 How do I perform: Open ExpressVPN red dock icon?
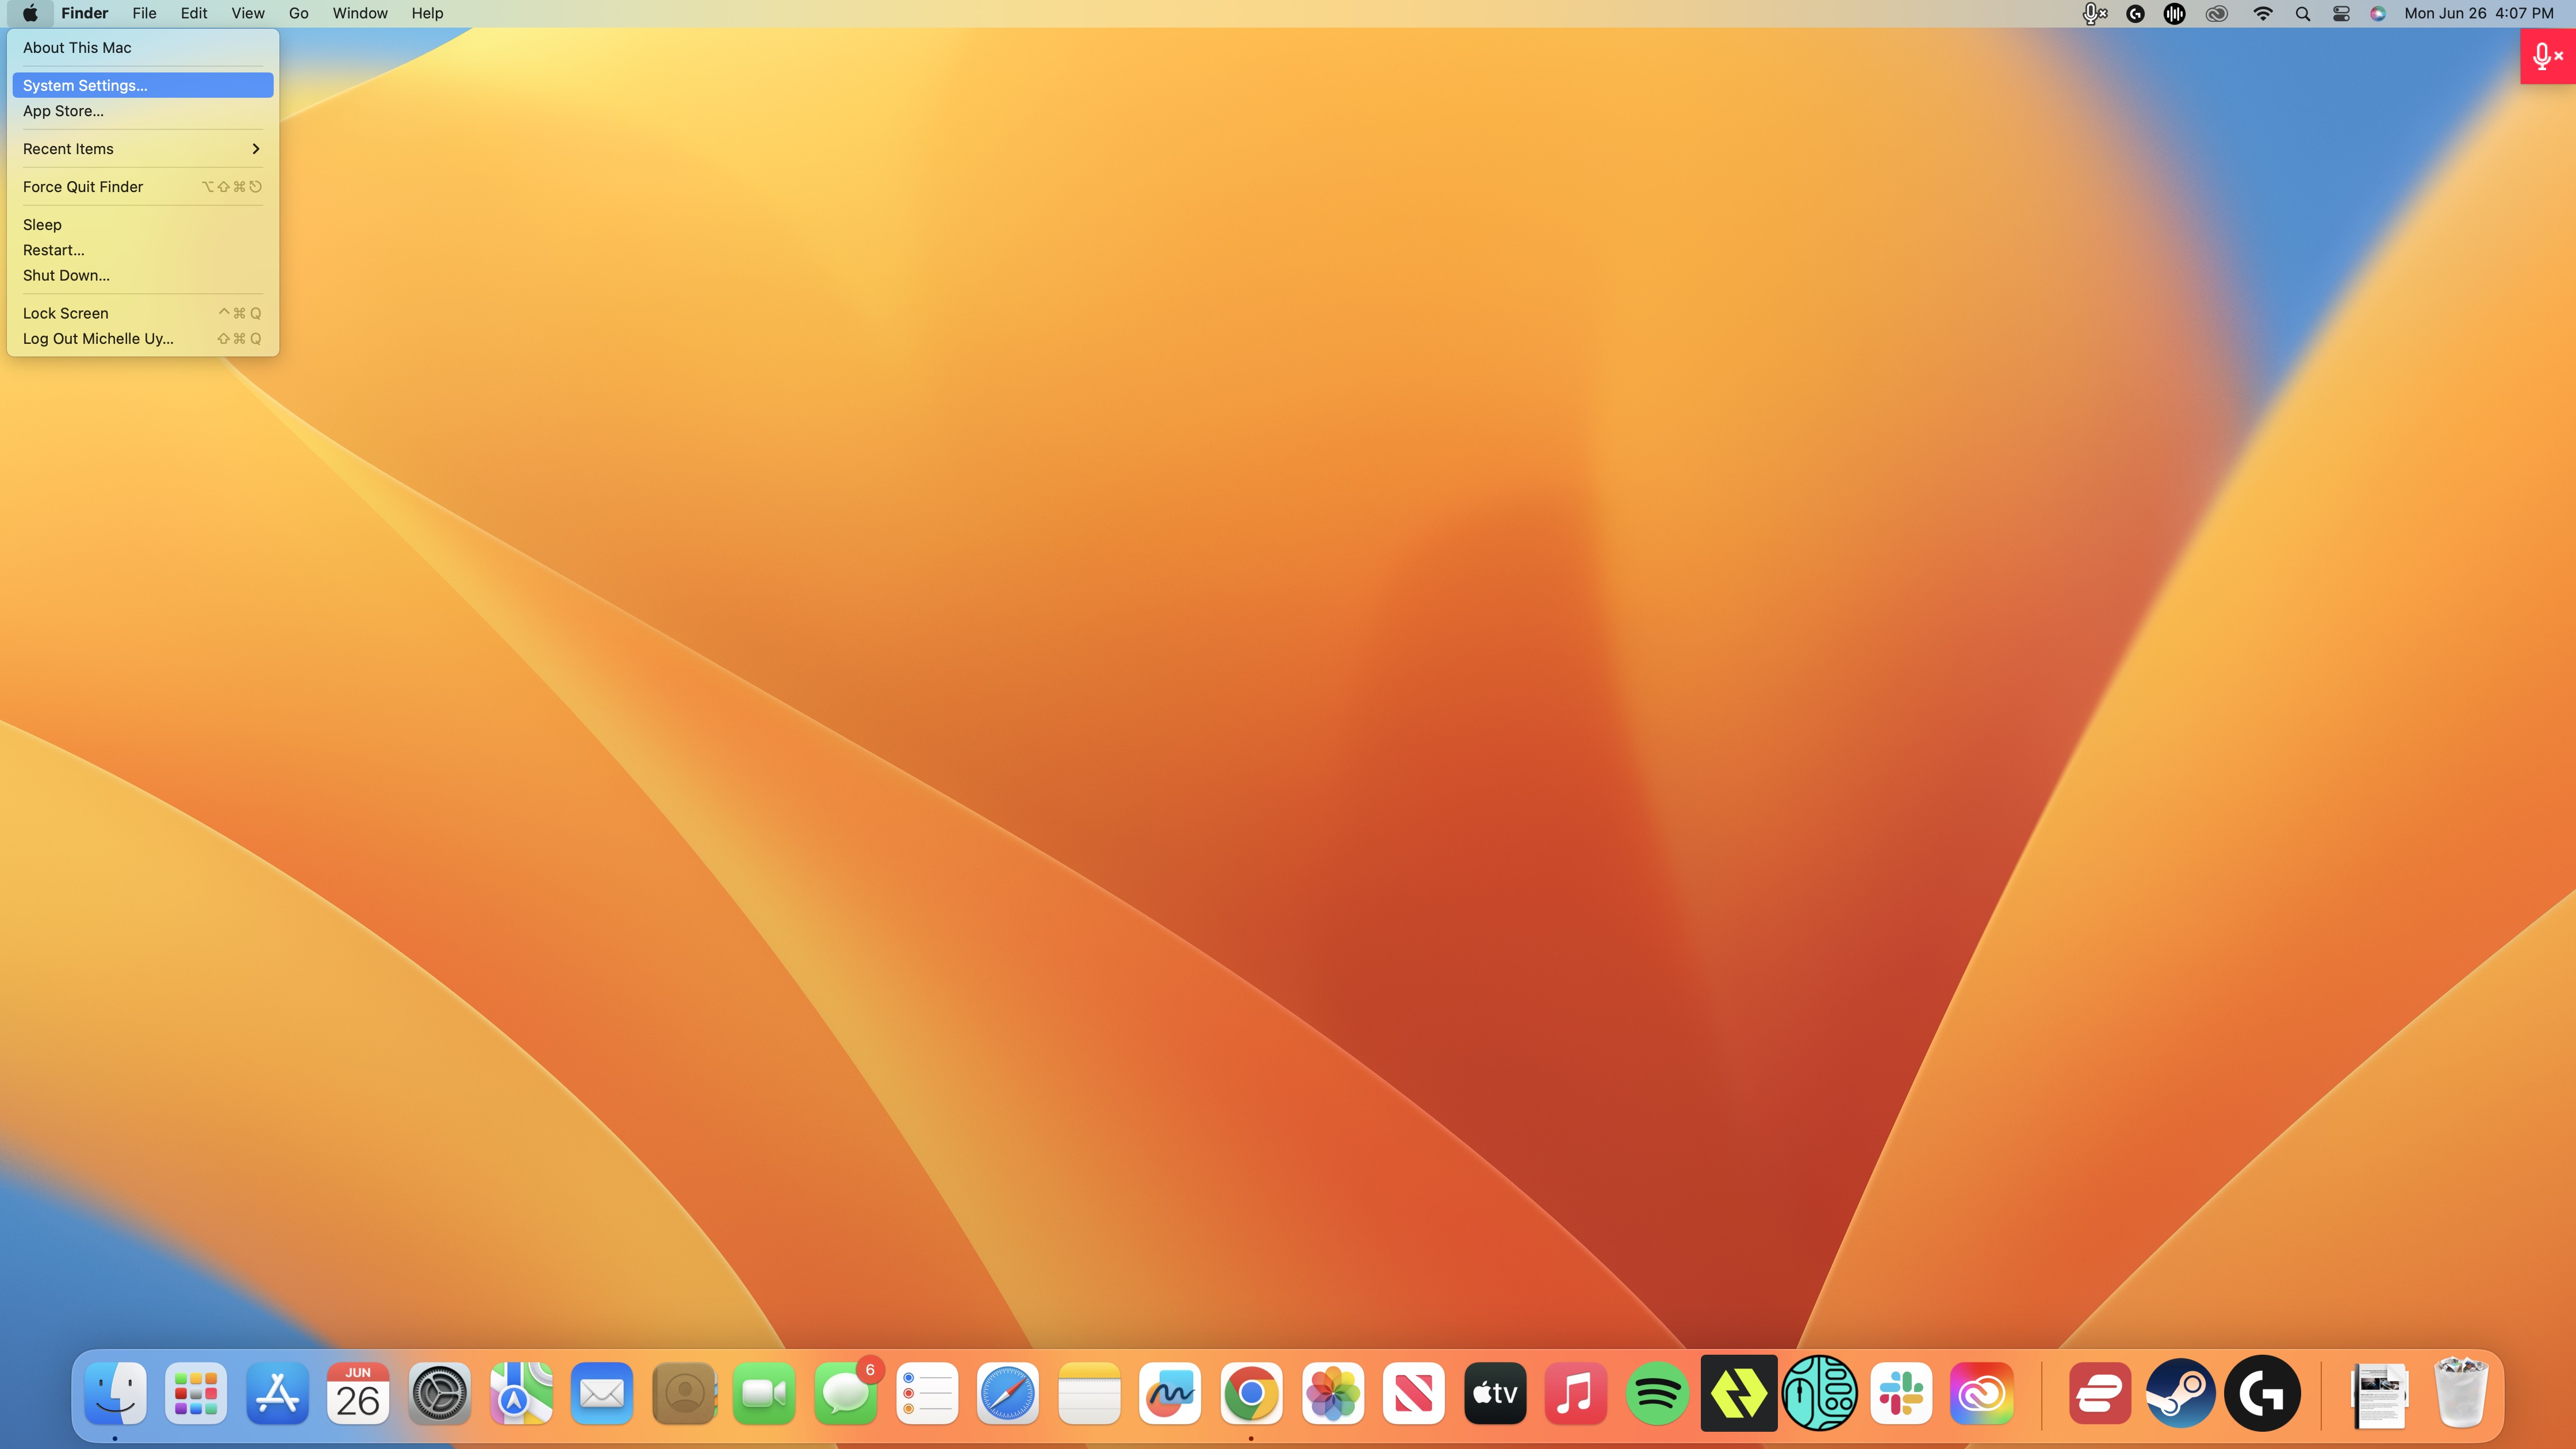point(2100,1393)
